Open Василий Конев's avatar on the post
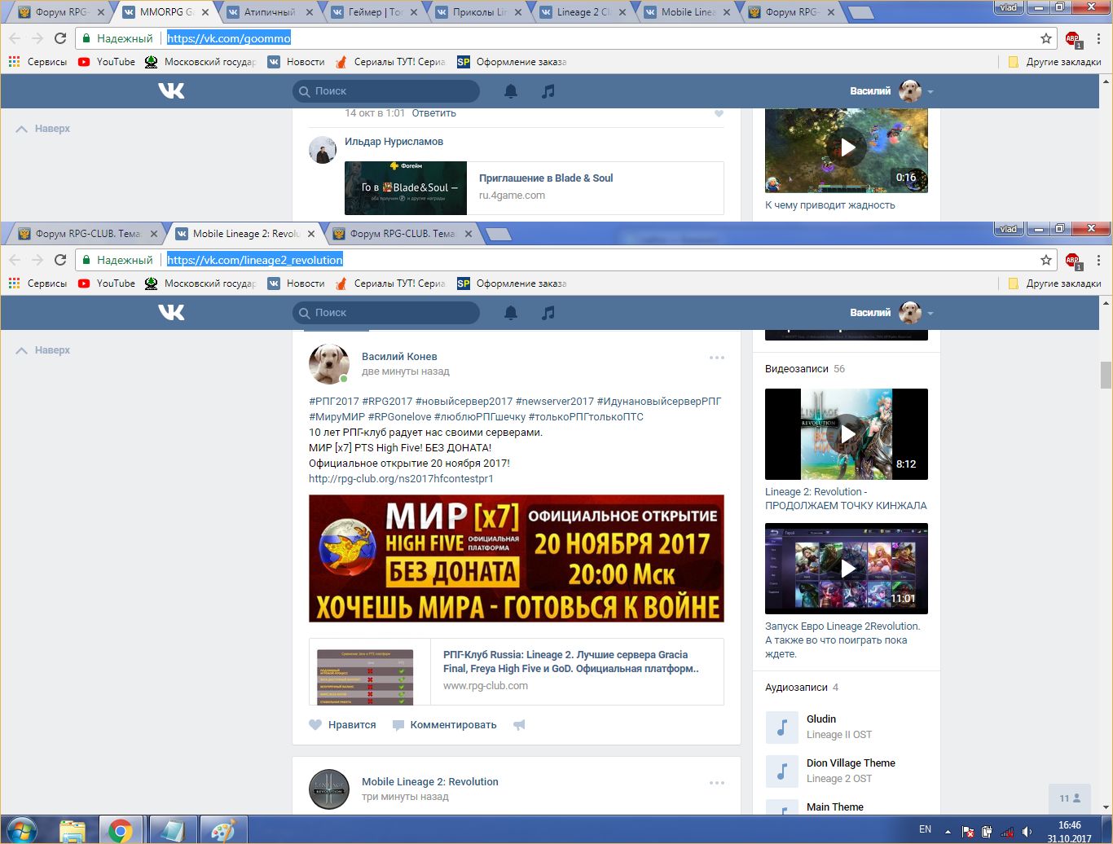The width and height of the screenshot is (1113, 844). tap(329, 363)
